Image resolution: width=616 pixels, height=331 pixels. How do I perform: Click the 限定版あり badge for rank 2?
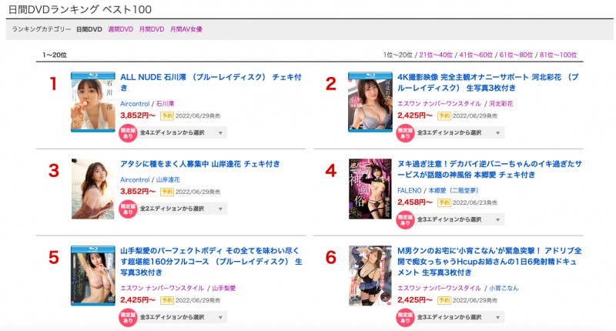[x=406, y=132]
